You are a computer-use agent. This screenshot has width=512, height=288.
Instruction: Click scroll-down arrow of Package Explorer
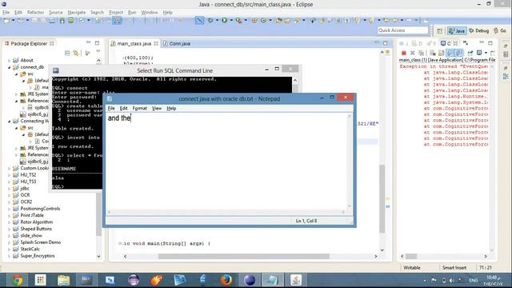(x=98, y=256)
